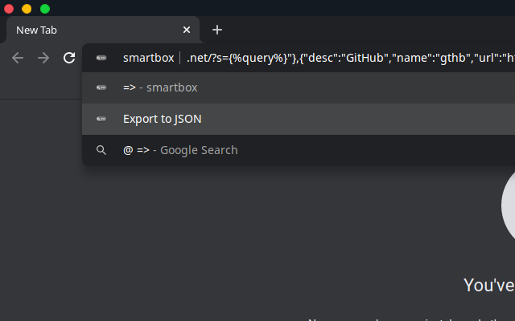Viewport: 515px width, 321px height.
Task: Click the green maximize window button
Action: [45, 9]
